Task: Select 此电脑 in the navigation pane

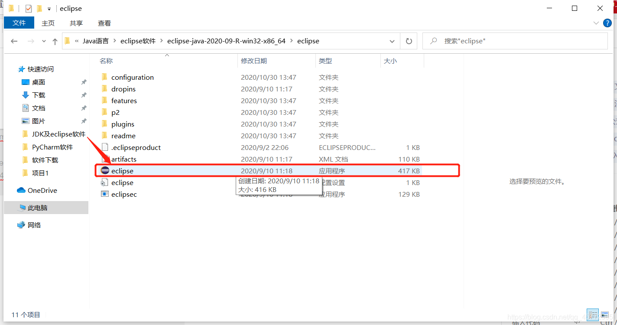Action: 46,208
